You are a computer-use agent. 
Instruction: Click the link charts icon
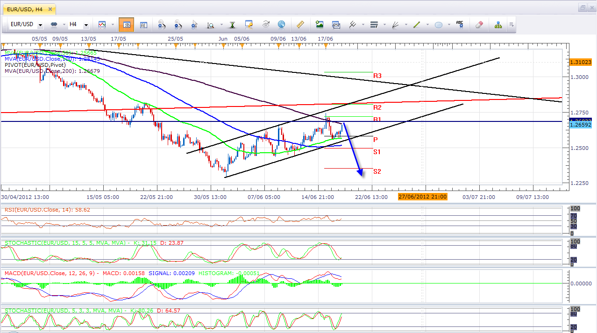pos(53,24)
